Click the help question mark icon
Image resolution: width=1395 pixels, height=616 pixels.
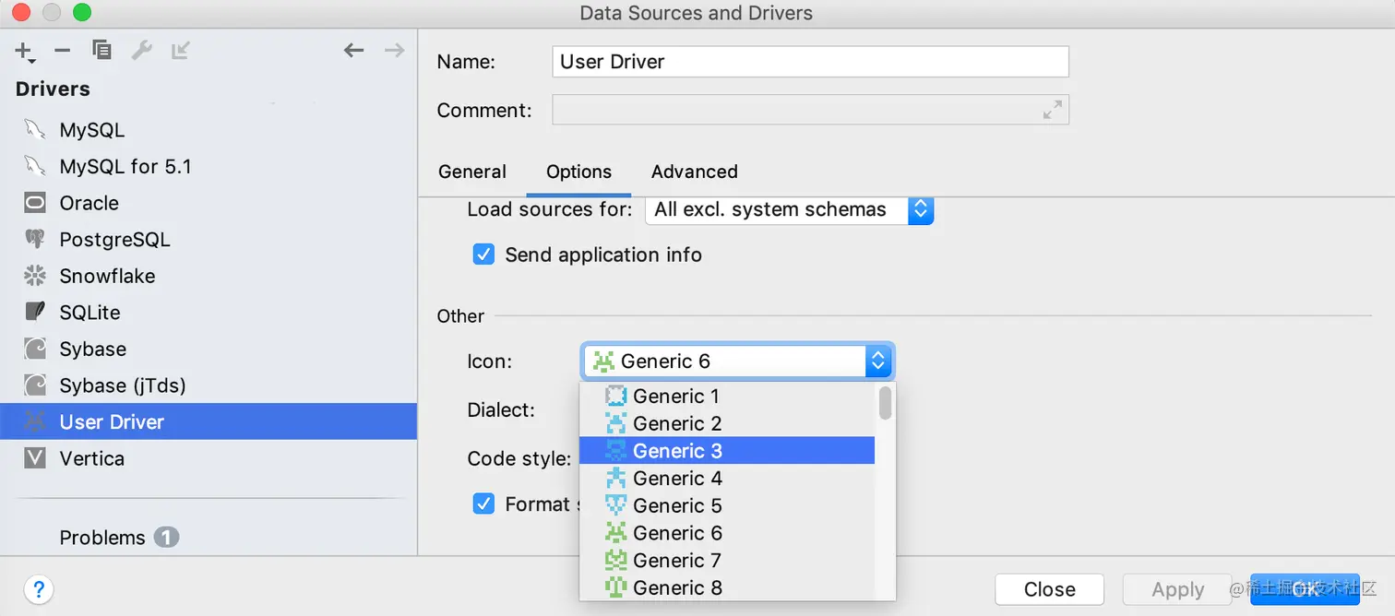[x=38, y=589]
